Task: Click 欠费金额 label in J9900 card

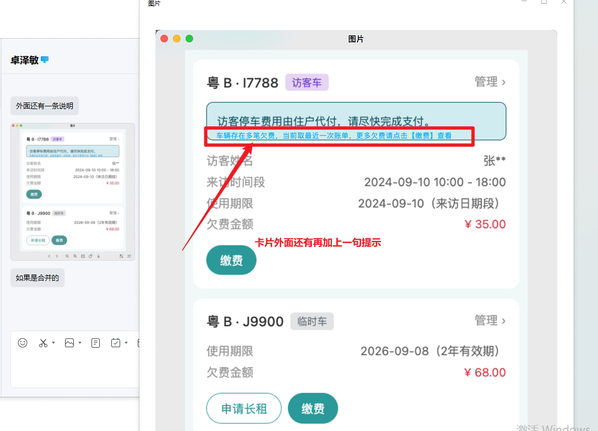Action: click(230, 372)
